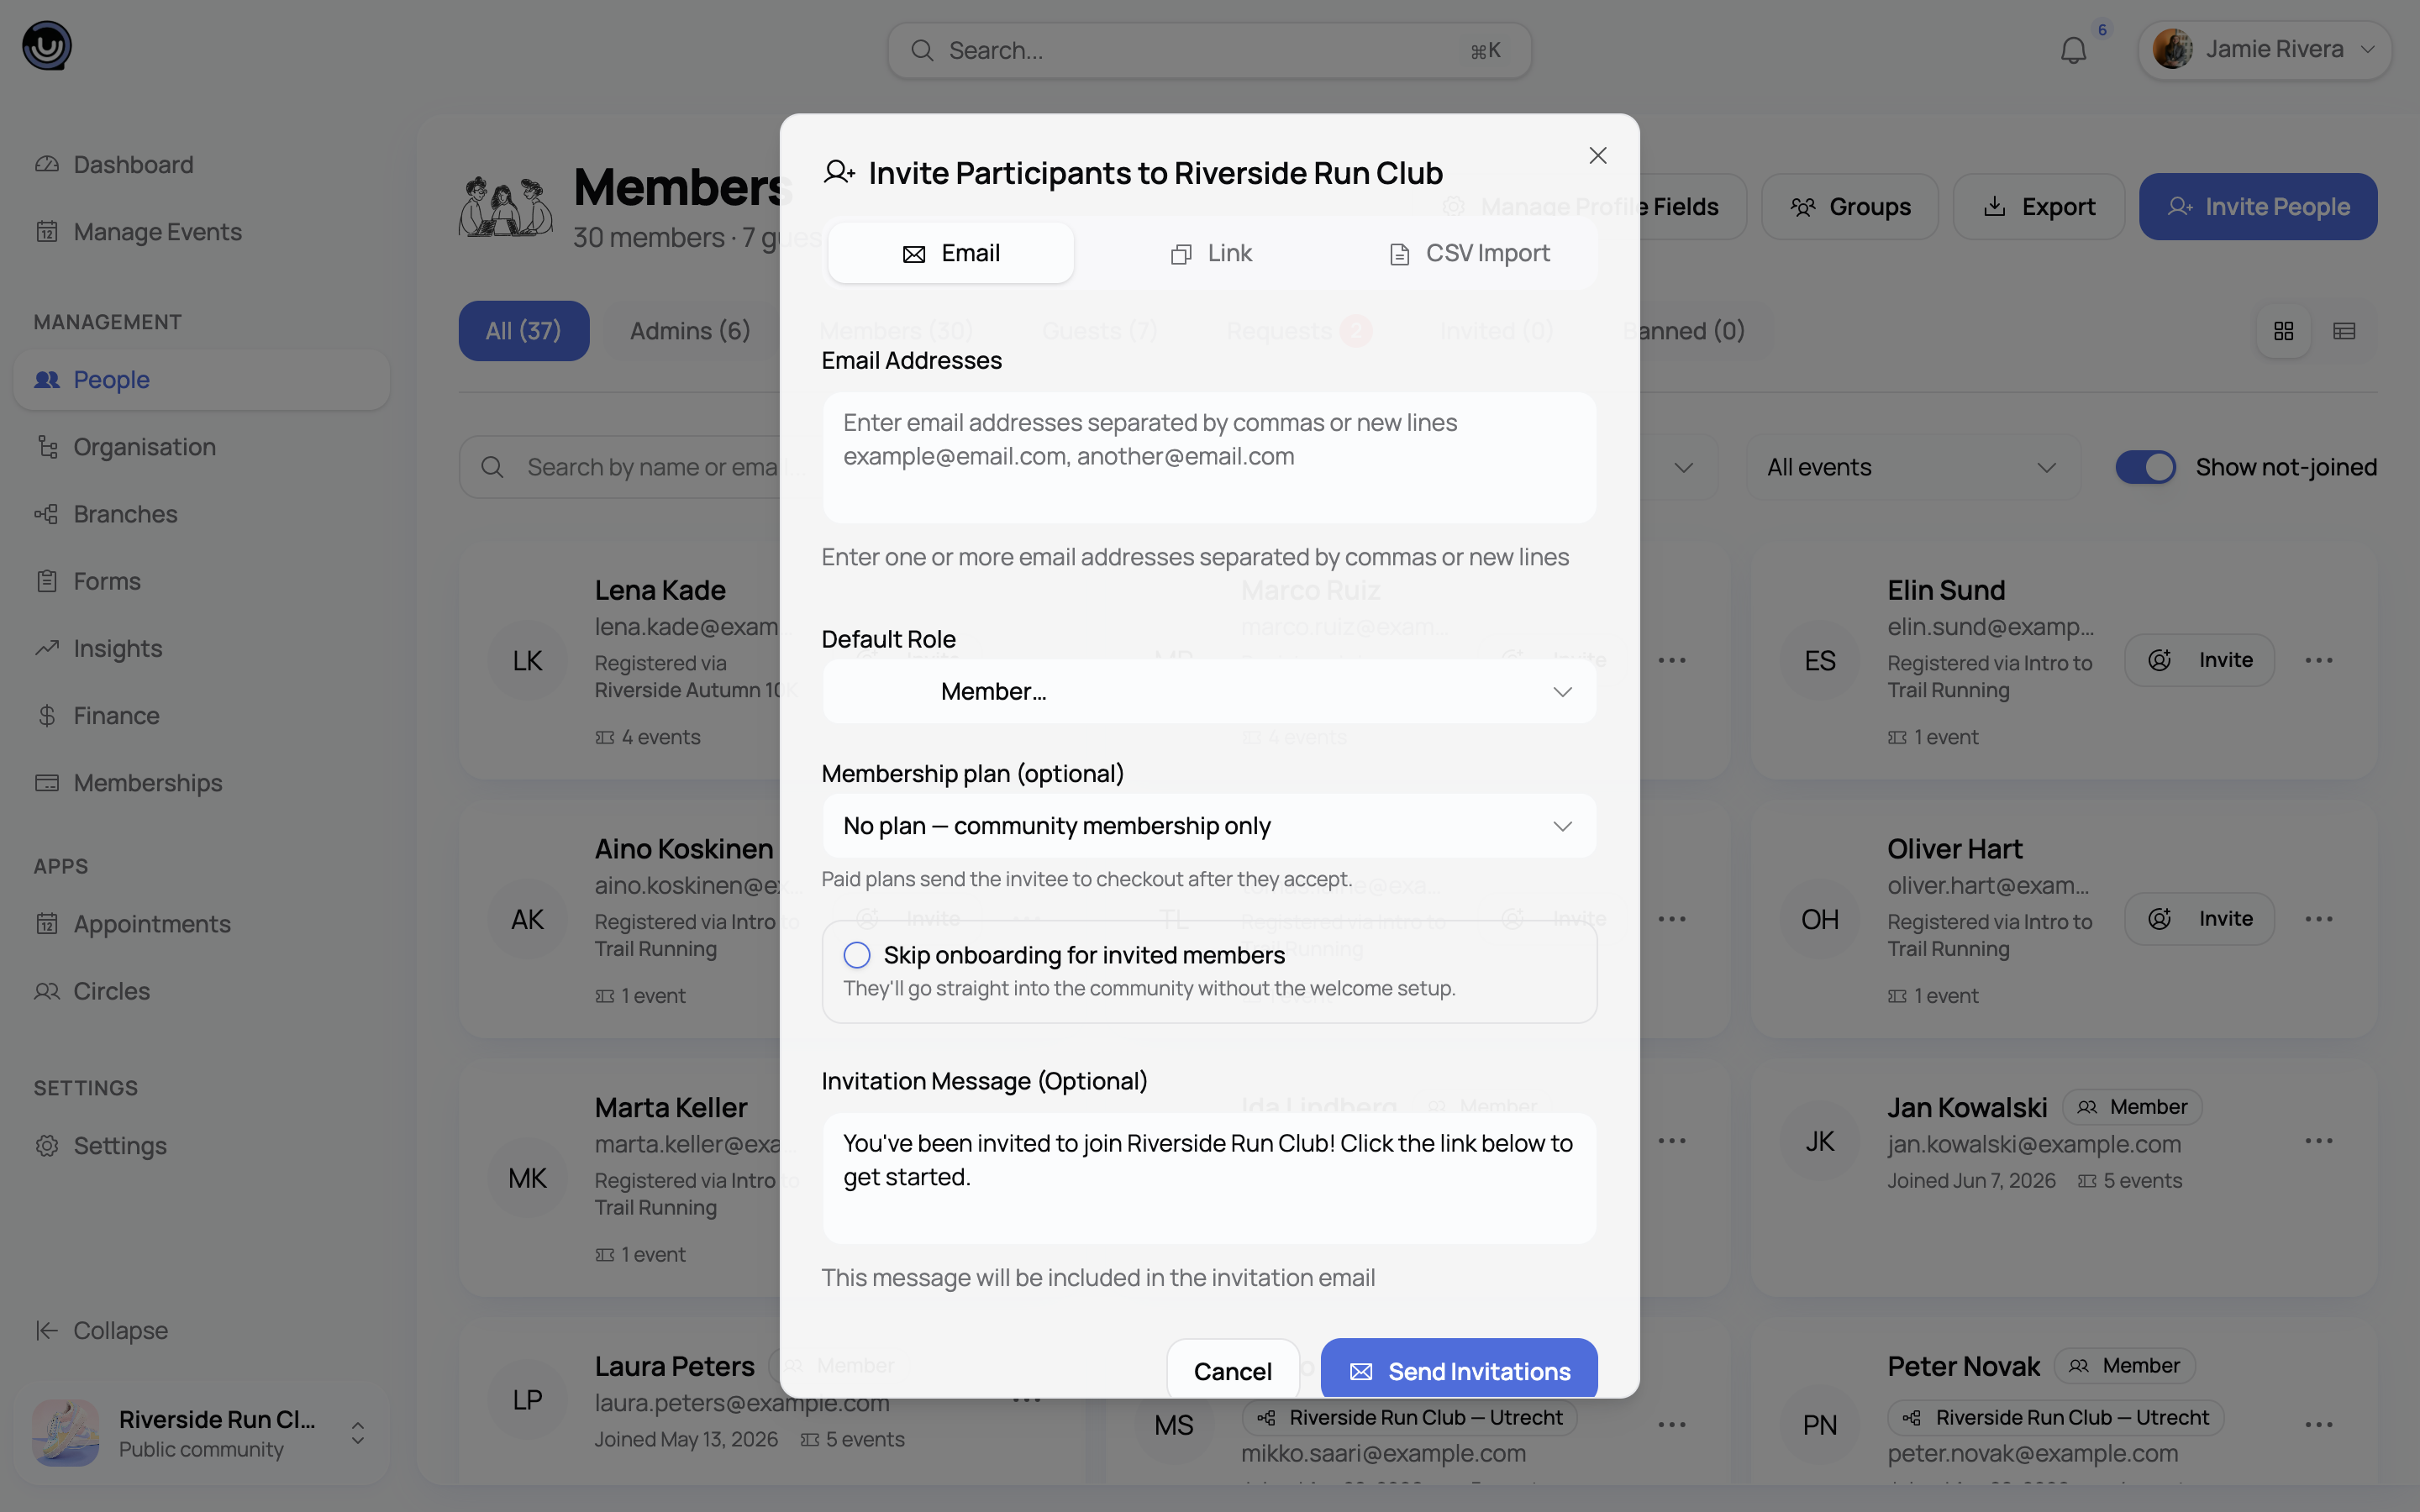Click the ES avatar for Elin Sund
2420x1512 pixels.
coord(1820,660)
